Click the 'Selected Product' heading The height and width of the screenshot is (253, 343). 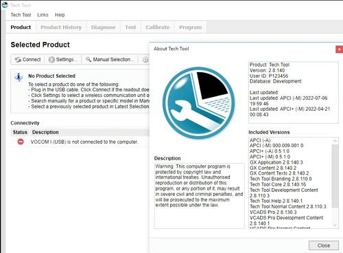pos(40,45)
